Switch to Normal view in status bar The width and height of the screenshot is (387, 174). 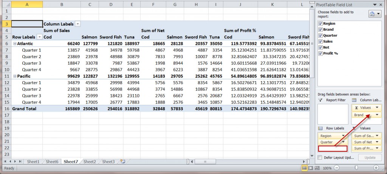[305, 168]
